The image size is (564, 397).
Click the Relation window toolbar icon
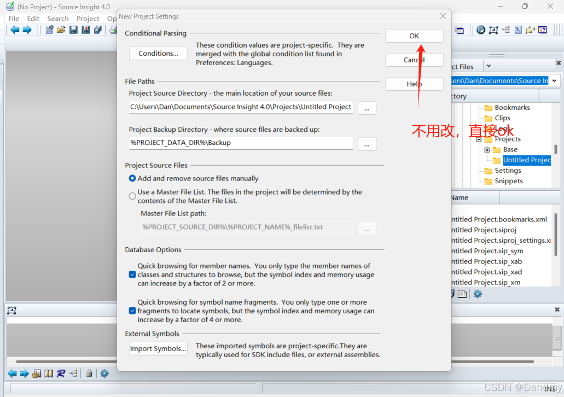(x=493, y=30)
